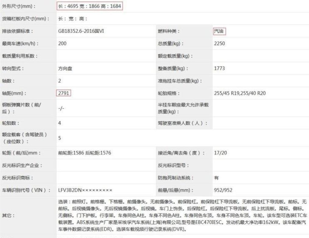The width and height of the screenshot is (309, 238).
Task: Click the 准拖挂车总质量(kg) label
Action: tap(180, 81)
